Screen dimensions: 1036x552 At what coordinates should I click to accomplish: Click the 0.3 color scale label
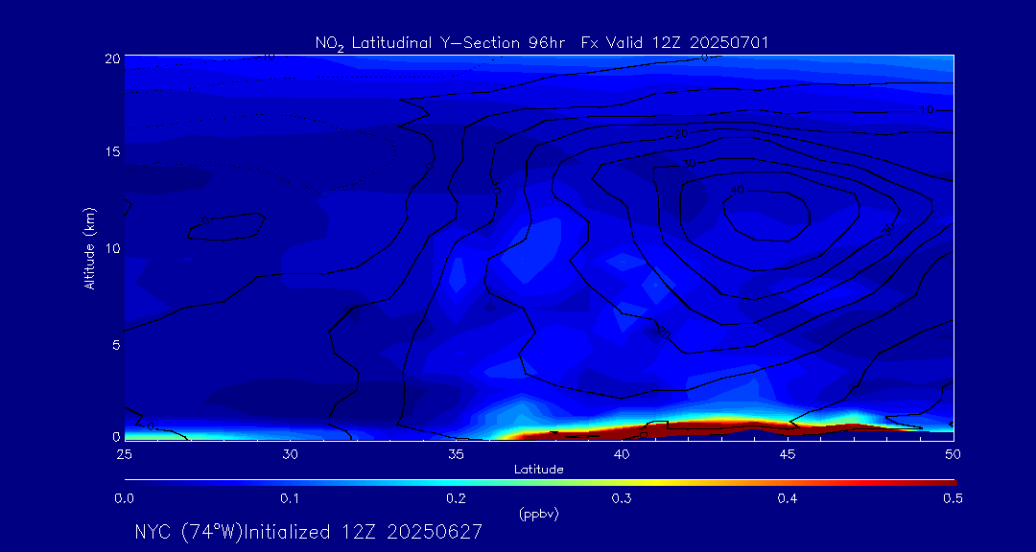(621, 499)
